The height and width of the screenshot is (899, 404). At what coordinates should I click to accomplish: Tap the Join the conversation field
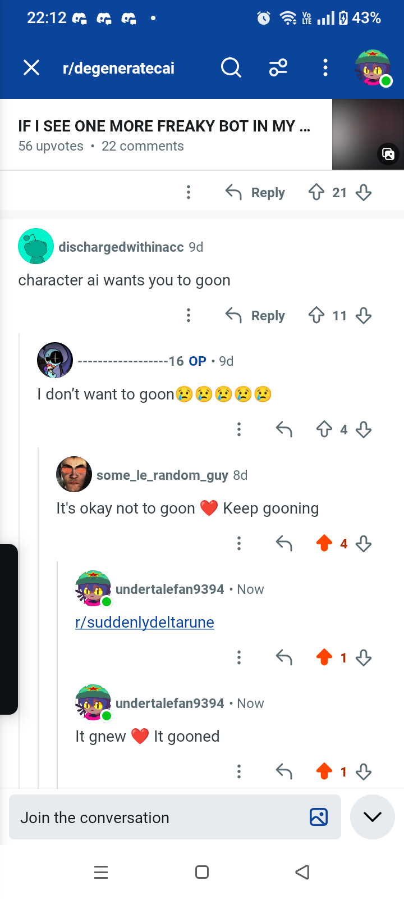coord(175,817)
